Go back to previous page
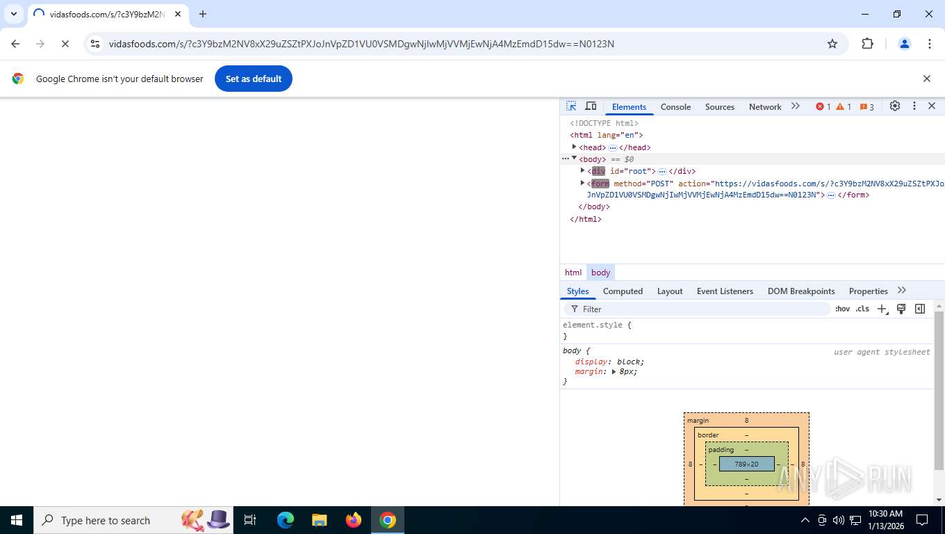Screen dimensions: 945x534 point(15,44)
